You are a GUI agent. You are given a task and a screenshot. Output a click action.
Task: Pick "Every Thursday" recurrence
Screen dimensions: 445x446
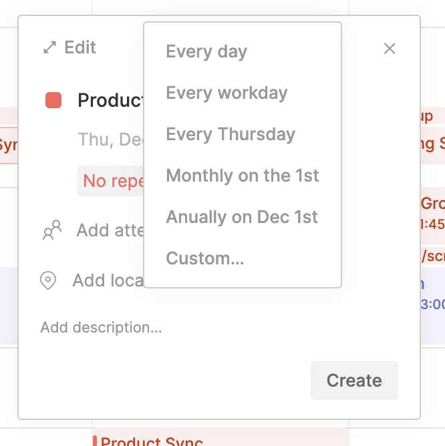point(231,134)
